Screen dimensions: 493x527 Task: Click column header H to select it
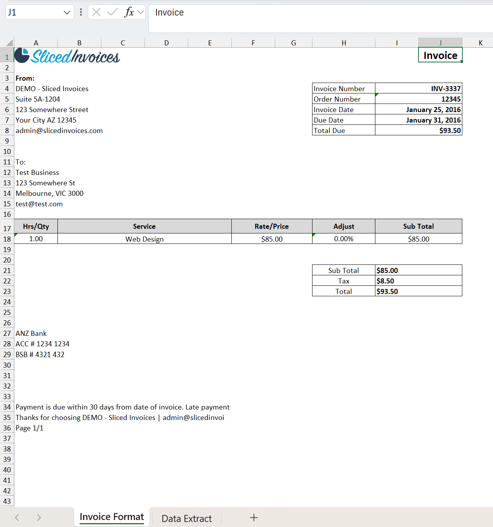point(343,42)
